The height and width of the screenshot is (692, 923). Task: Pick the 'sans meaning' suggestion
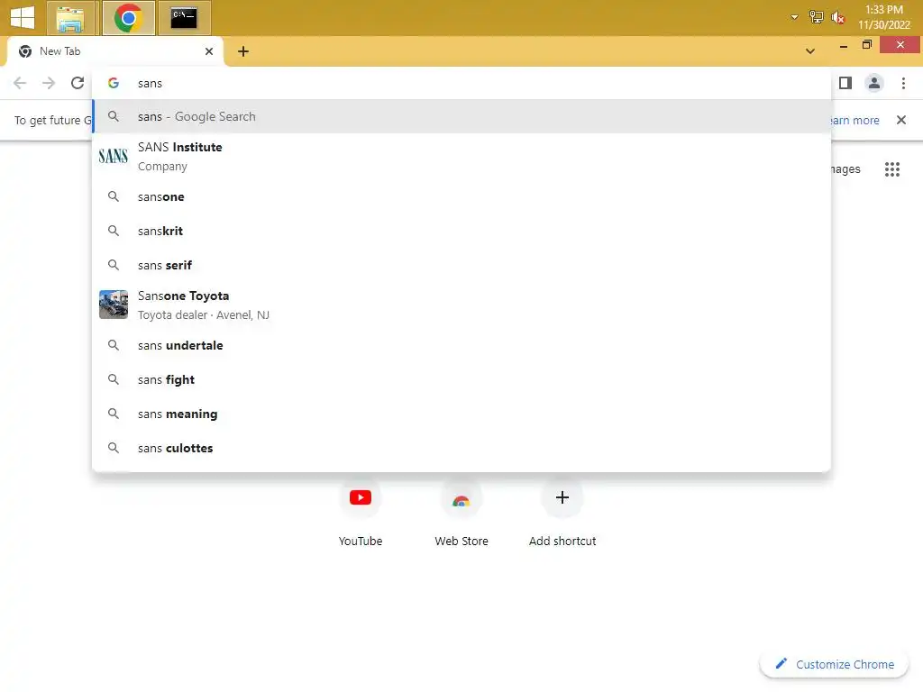(461, 414)
